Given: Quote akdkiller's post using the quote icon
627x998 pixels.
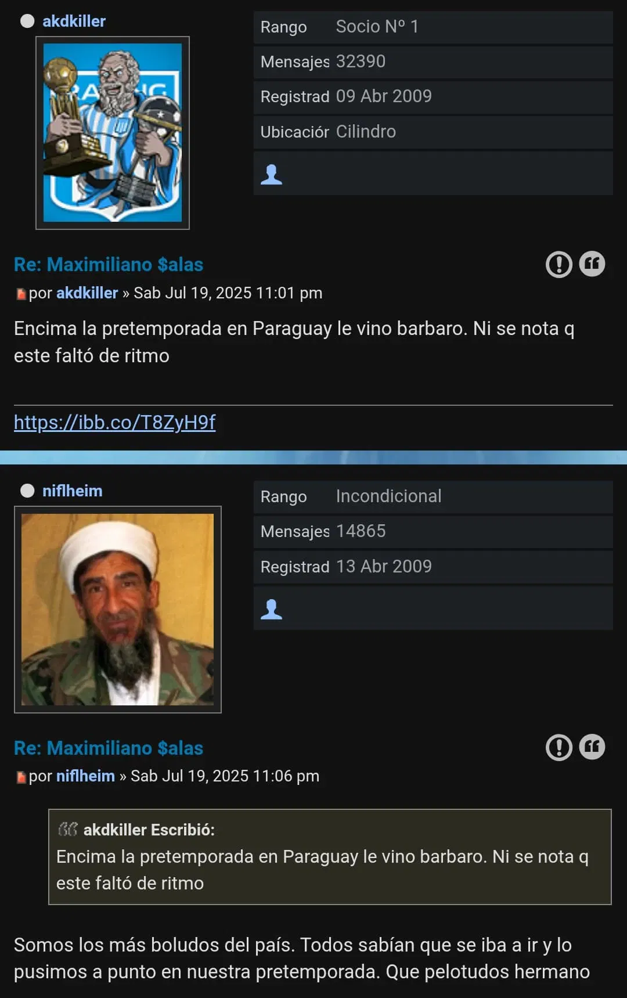Looking at the screenshot, I should [x=592, y=264].
